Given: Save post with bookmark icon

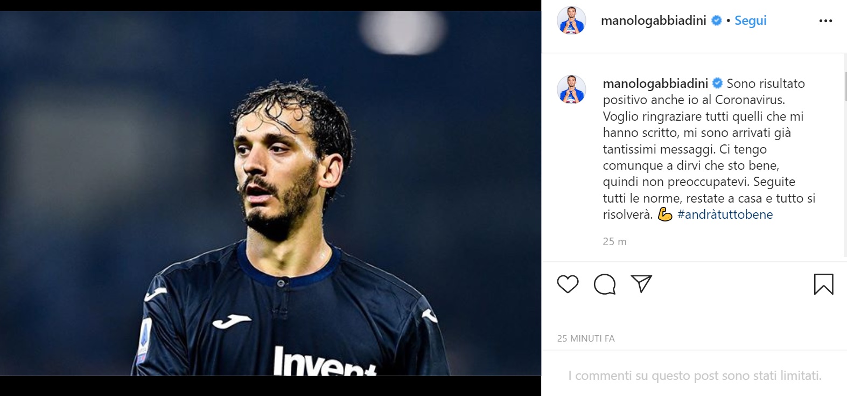Looking at the screenshot, I should (823, 284).
